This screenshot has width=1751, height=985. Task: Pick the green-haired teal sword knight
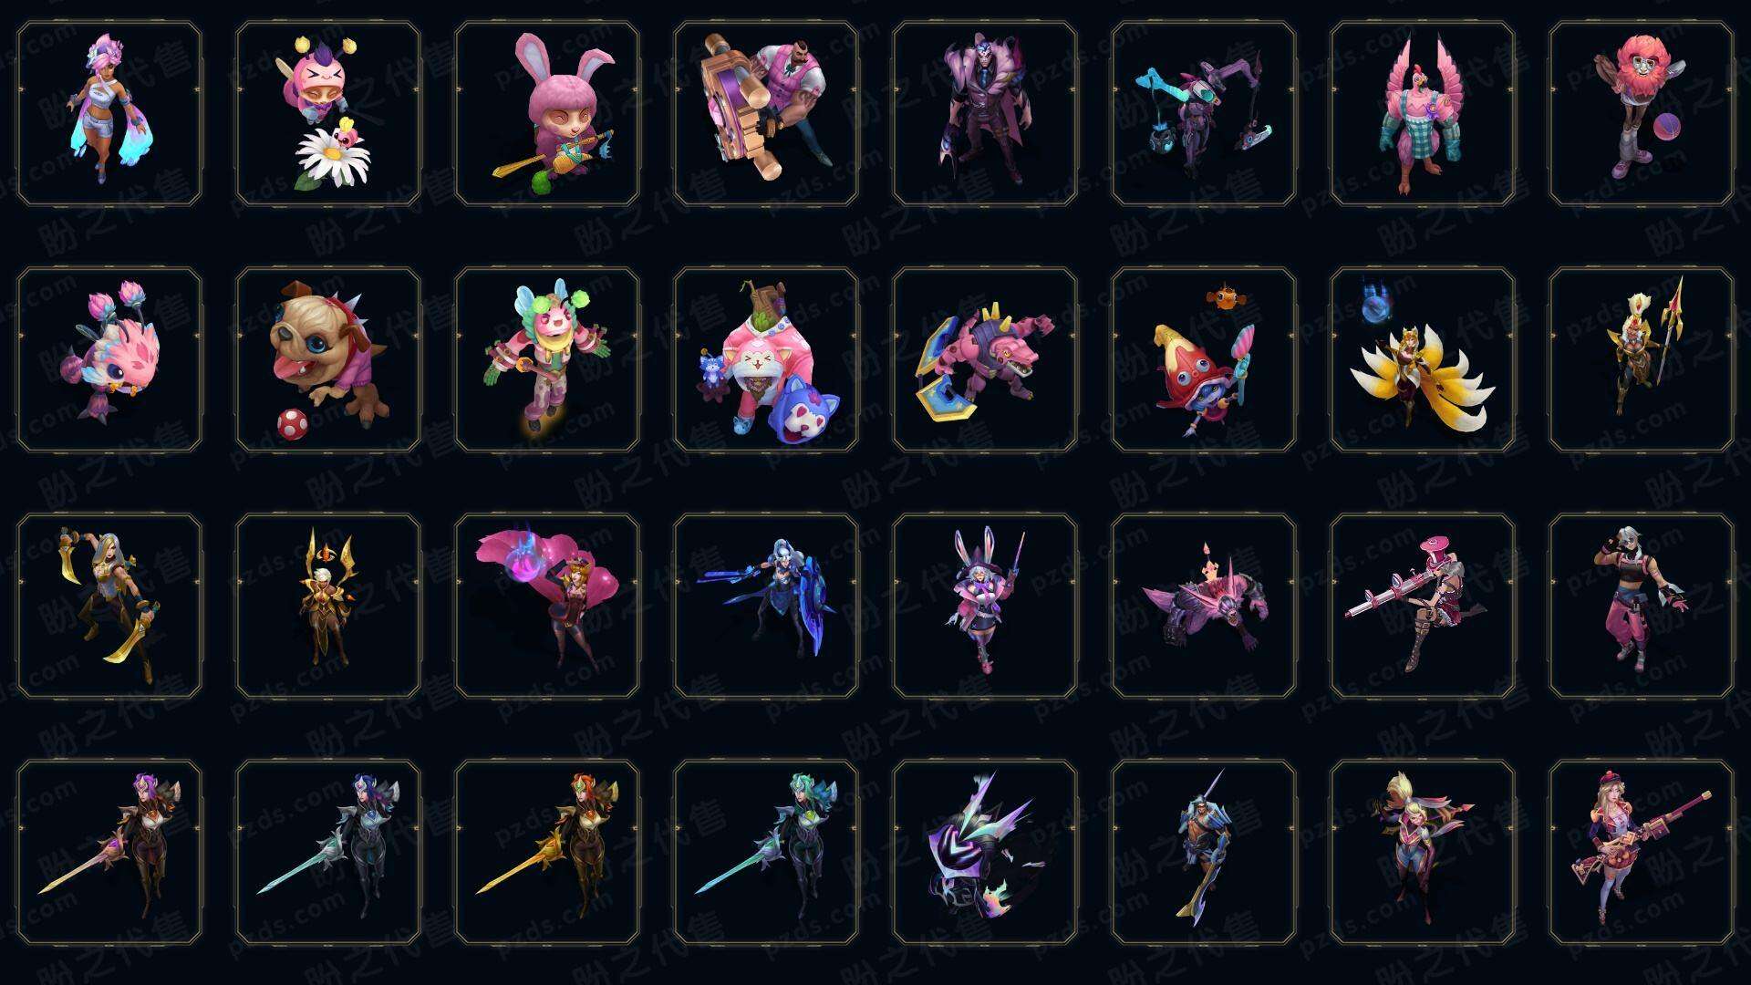coord(766,853)
